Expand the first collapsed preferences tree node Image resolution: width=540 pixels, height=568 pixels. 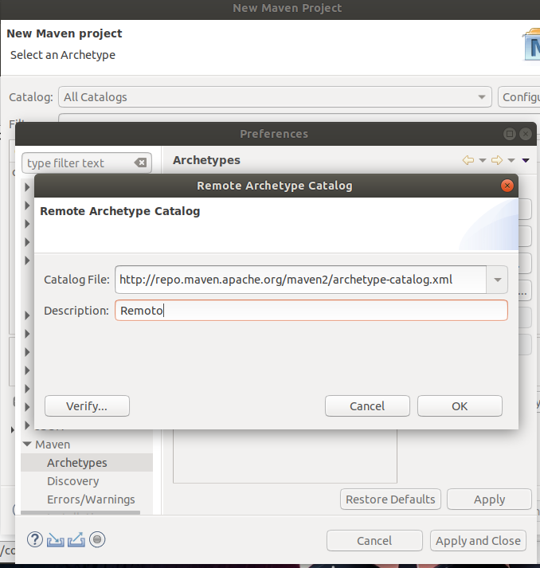click(x=27, y=187)
